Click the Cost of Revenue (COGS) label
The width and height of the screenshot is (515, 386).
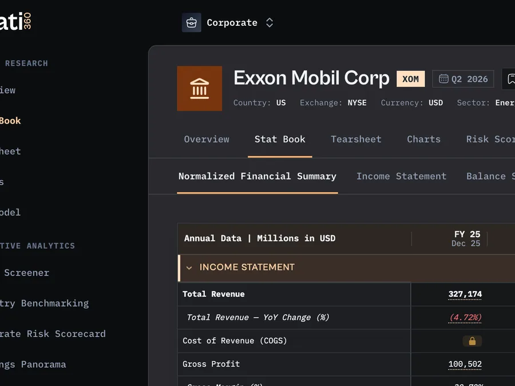pos(235,341)
